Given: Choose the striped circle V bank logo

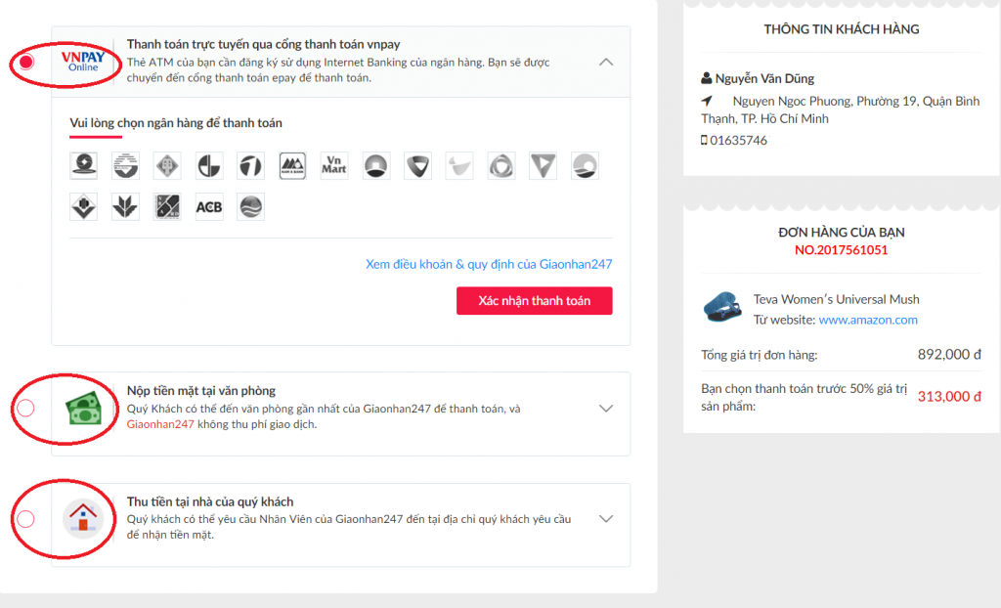Looking at the screenshot, I should tap(125, 166).
